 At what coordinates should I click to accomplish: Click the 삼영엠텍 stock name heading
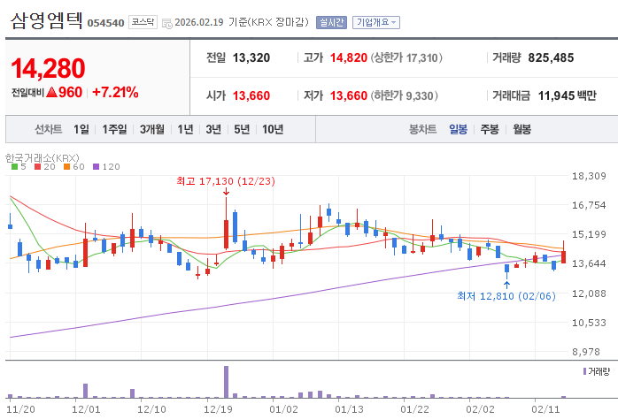(x=47, y=20)
